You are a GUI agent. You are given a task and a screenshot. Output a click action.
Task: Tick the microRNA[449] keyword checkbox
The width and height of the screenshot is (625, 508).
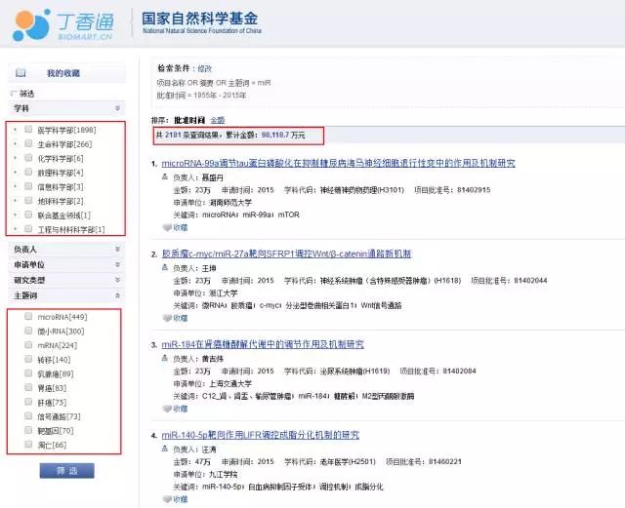(x=29, y=317)
